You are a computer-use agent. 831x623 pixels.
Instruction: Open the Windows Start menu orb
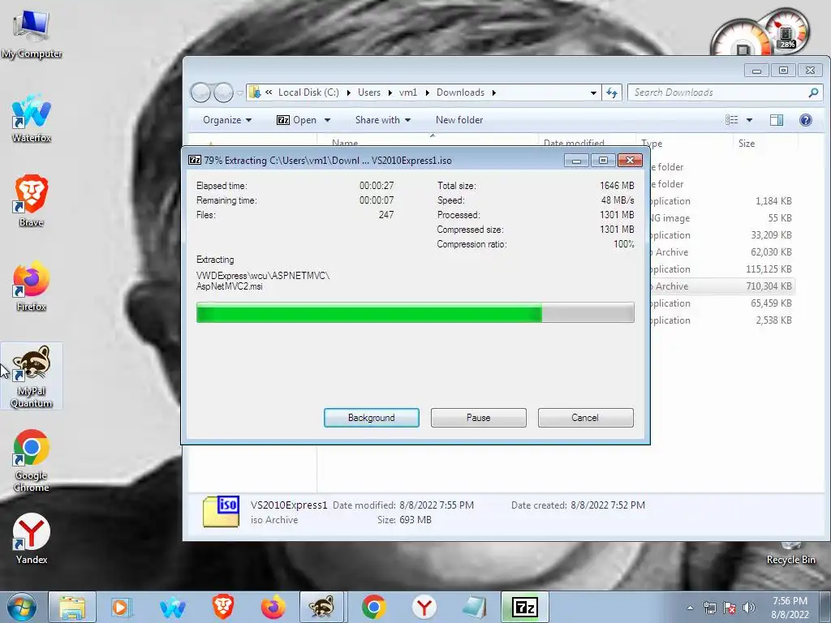tap(22, 607)
